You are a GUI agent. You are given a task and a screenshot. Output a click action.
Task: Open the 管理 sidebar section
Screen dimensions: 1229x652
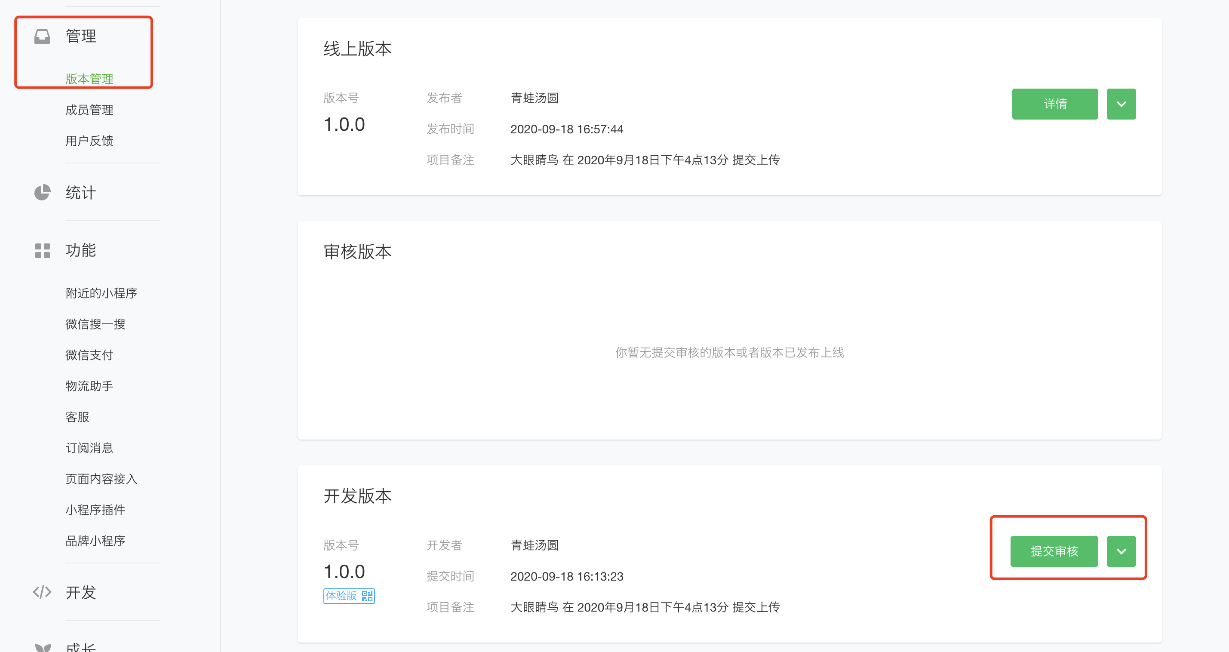tap(81, 36)
